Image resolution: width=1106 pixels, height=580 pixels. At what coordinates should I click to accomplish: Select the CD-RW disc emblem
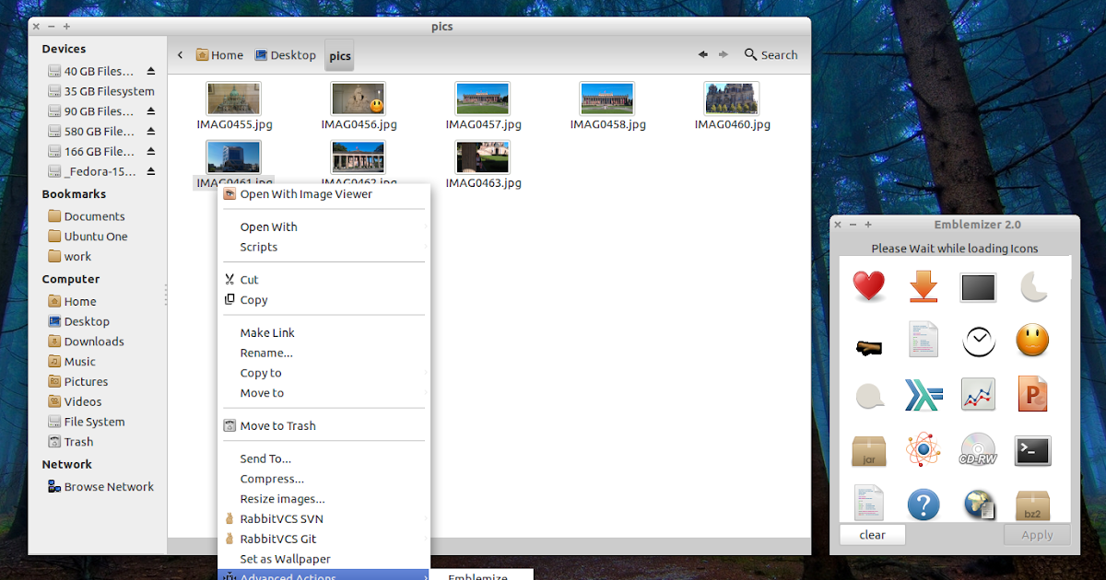click(978, 450)
